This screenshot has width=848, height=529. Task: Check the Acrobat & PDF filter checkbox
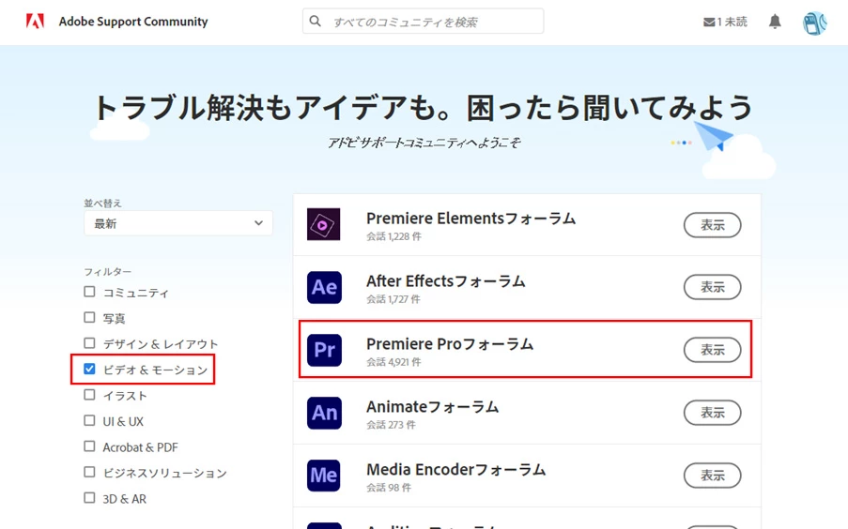[x=90, y=446]
